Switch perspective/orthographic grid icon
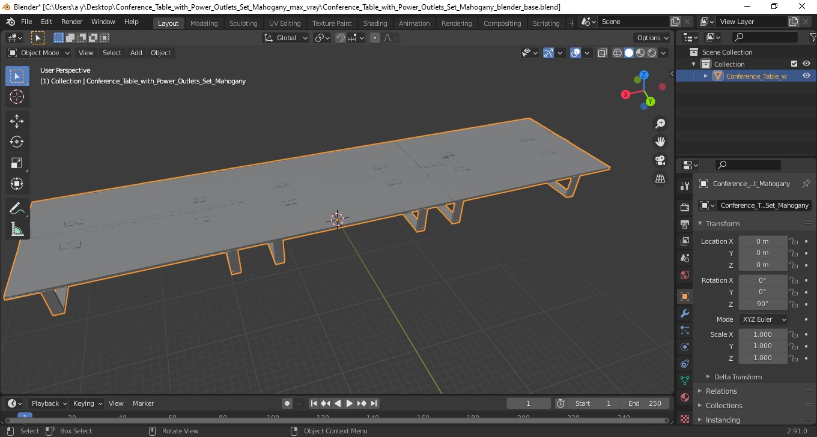Viewport: 817px width, 437px height. (660, 179)
